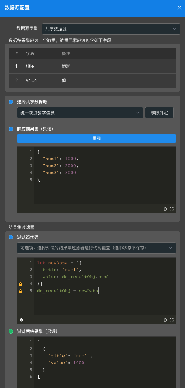This screenshot has width=185, height=388.
Task: Expand the 统一获取数字信息 shared source dropdown
Action: tap(80, 113)
